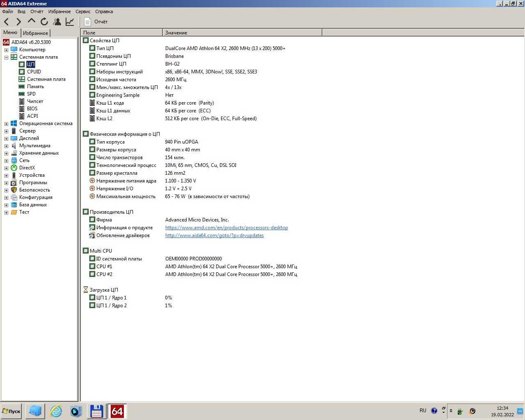Open the media player taskbar icon
525x420 pixels.
76,411
